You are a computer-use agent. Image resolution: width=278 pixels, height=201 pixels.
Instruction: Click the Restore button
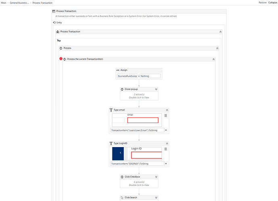(263, 3)
